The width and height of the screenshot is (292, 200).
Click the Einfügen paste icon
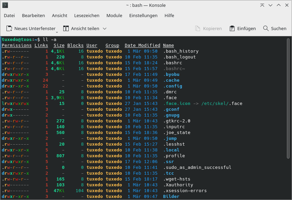(232, 28)
